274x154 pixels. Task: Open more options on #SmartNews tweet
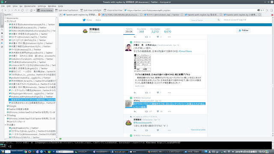[169, 93]
